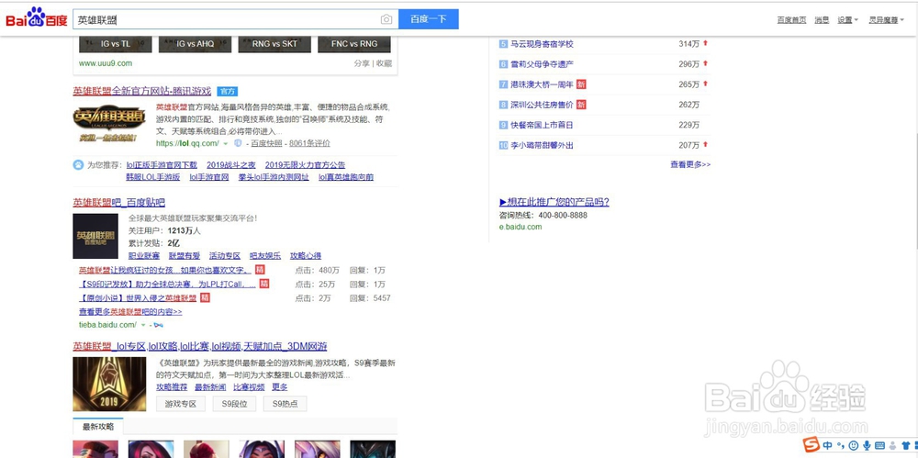The height and width of the screenshot is (458, 918).
Task: Click the 想在此推广您的产品吗? link
Action: (x=554, y=203)
